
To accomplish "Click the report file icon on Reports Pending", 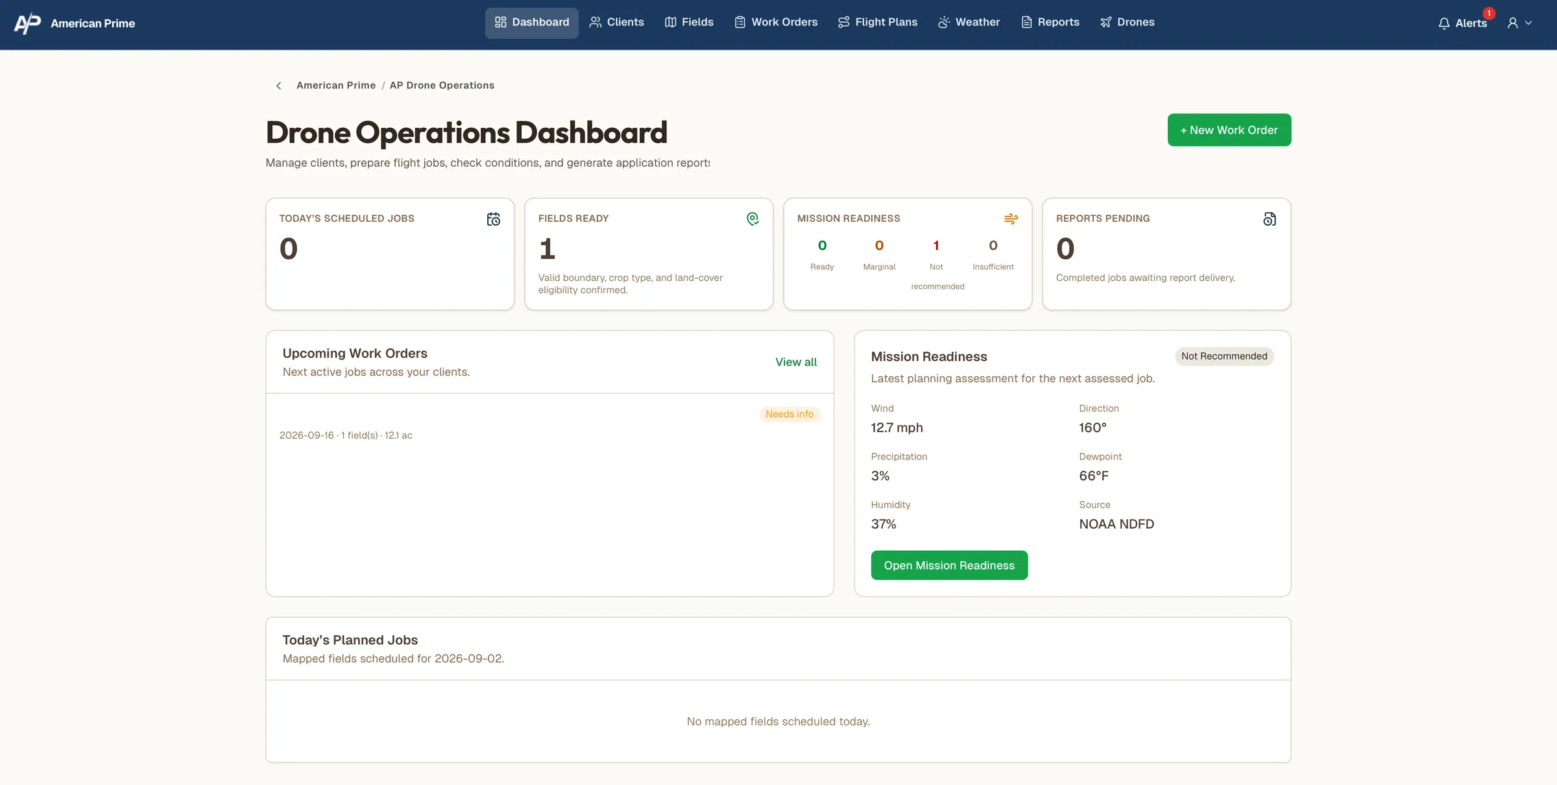I will 1270,219.
